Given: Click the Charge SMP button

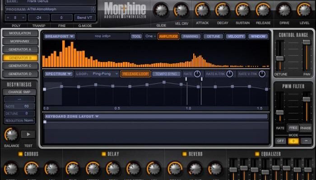Looking at the screenshot, I should tap(20, 92).
